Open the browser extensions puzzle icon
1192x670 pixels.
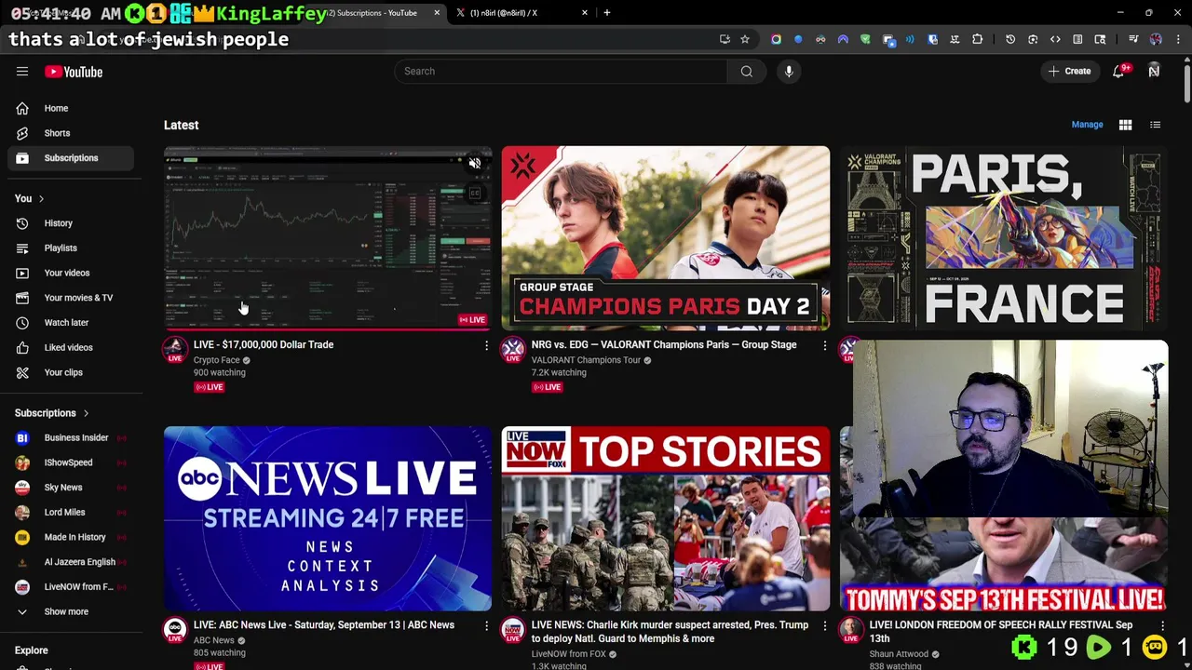977,39
